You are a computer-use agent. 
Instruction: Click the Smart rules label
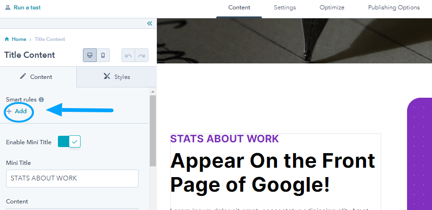[x=21, y=100]
